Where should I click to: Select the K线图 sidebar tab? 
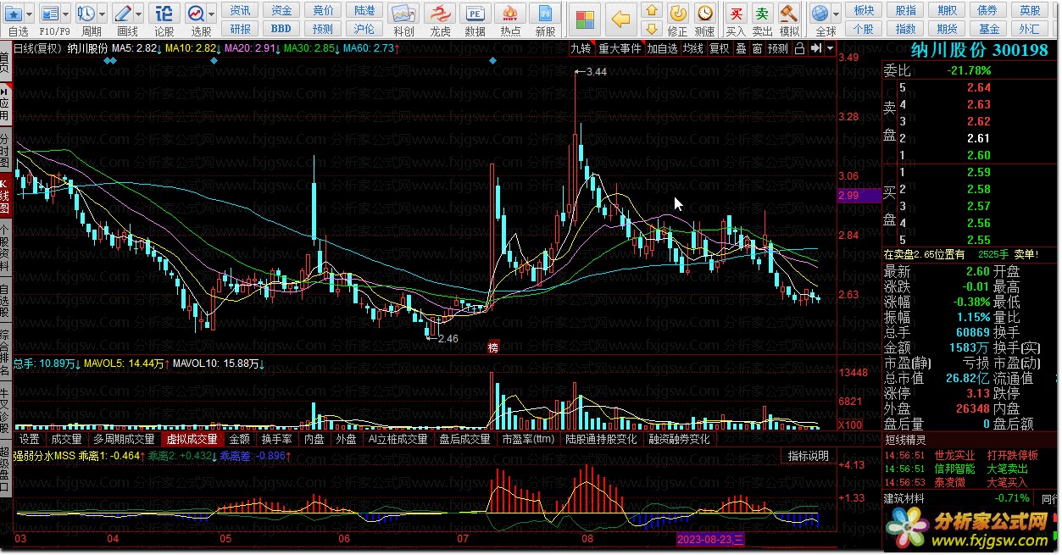pos(5,196)
